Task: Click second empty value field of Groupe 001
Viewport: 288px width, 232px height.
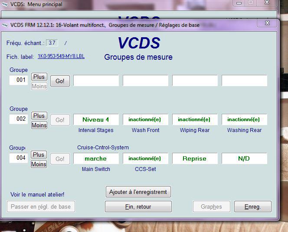Action: tap(145, 81)
